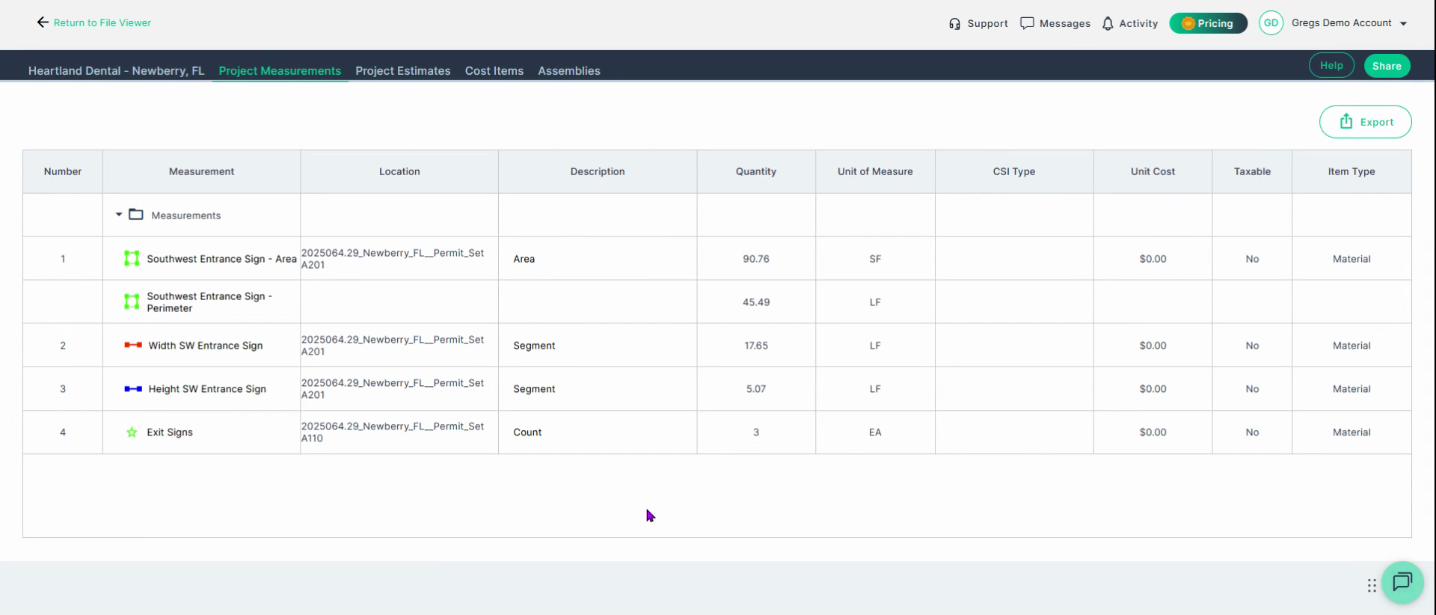Open the Pricing button
The height and width of the screenshot is (615, 1436).
(1208, 23)
